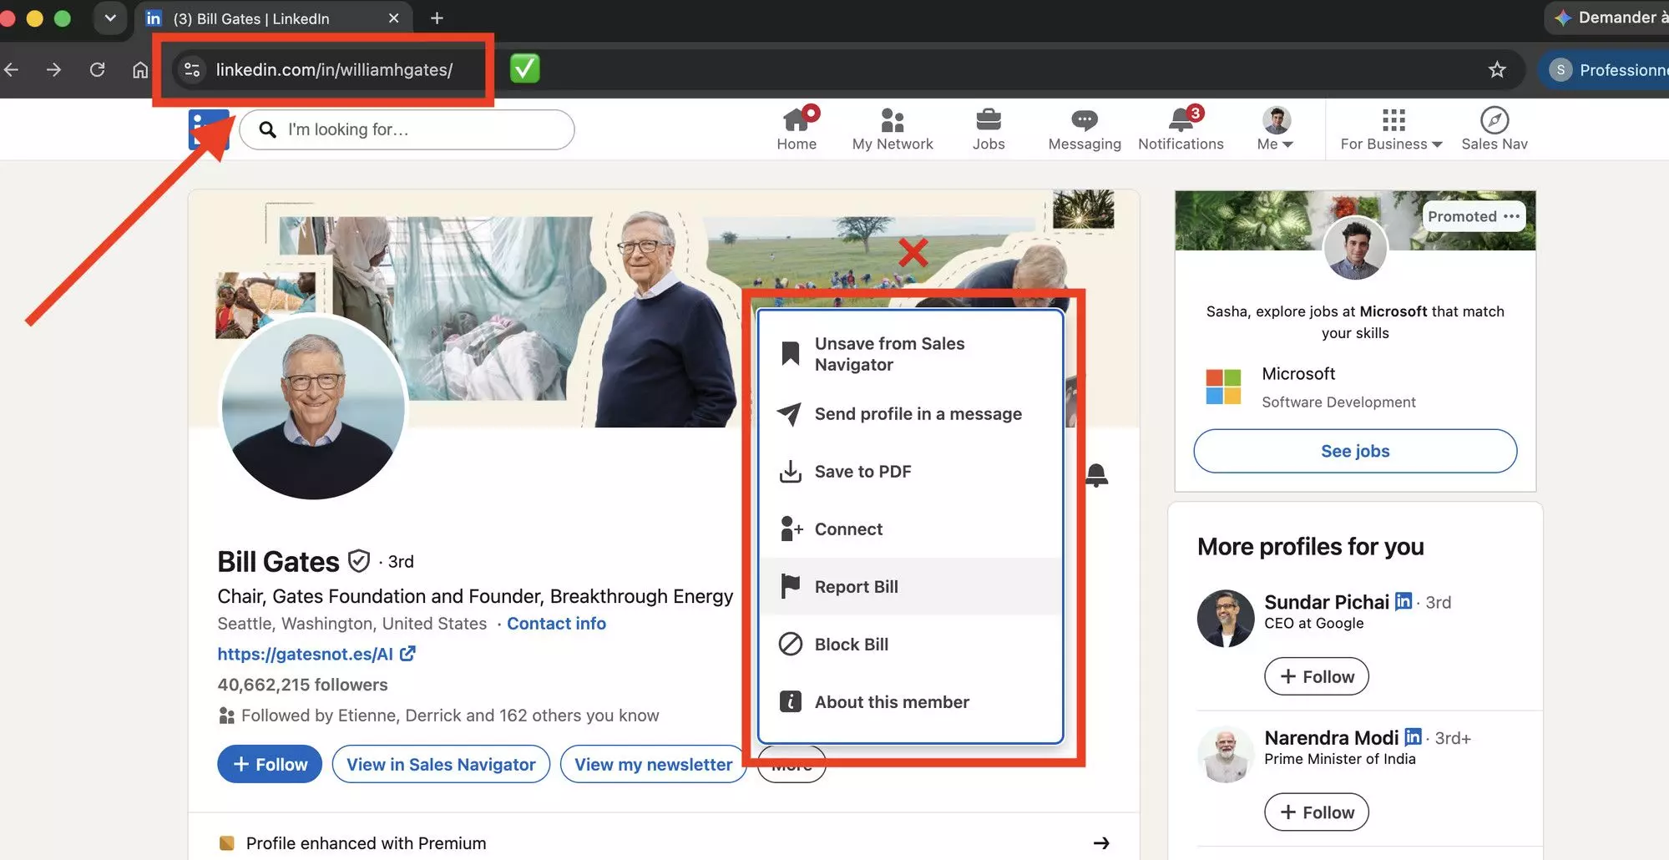Image resolution: width=1669 pixels, height=860 pixels.
Task: Go to browser home page
Action: (140, 70)
